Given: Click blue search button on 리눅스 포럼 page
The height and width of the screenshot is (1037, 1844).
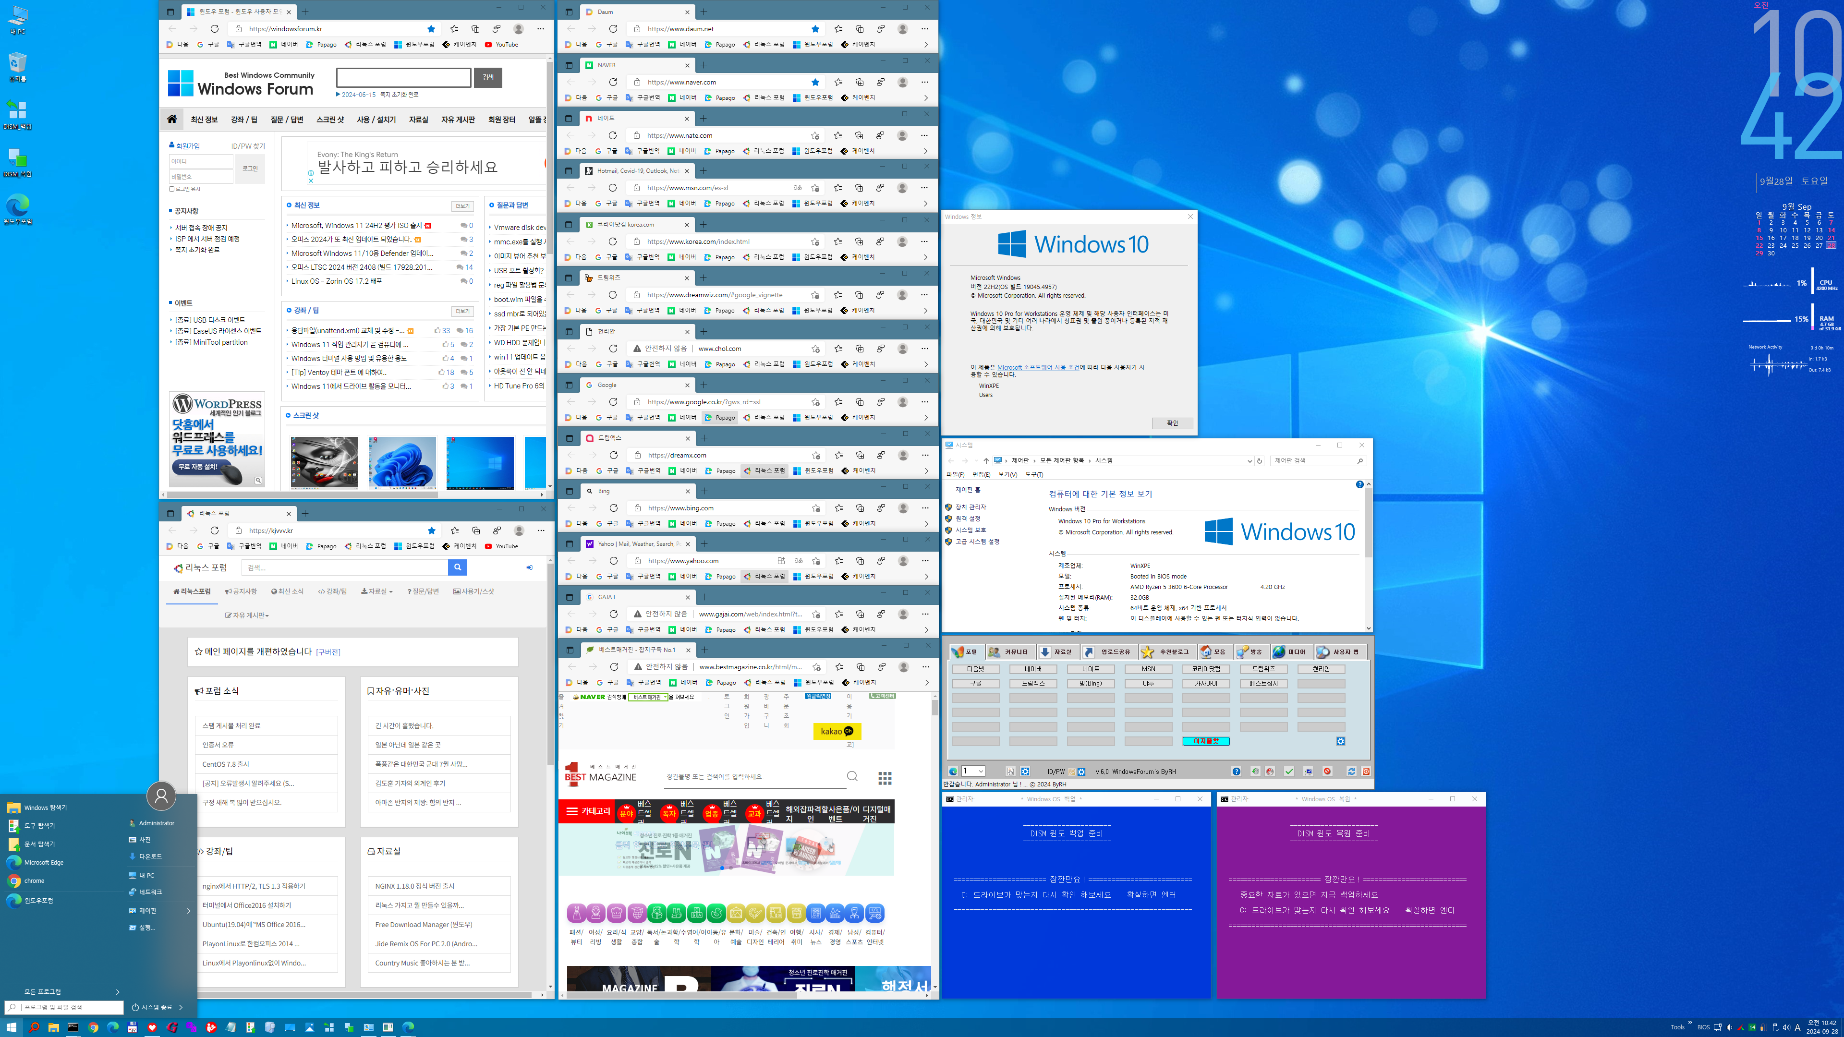Looking at the screenshot, I should click(458, 567).
